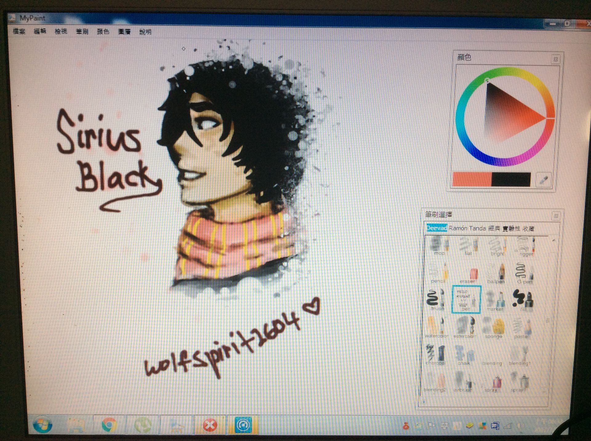The width and height of the screenshot is (591, 441).
Task: Switch to the 收藏 brush group
Action: 528,229
